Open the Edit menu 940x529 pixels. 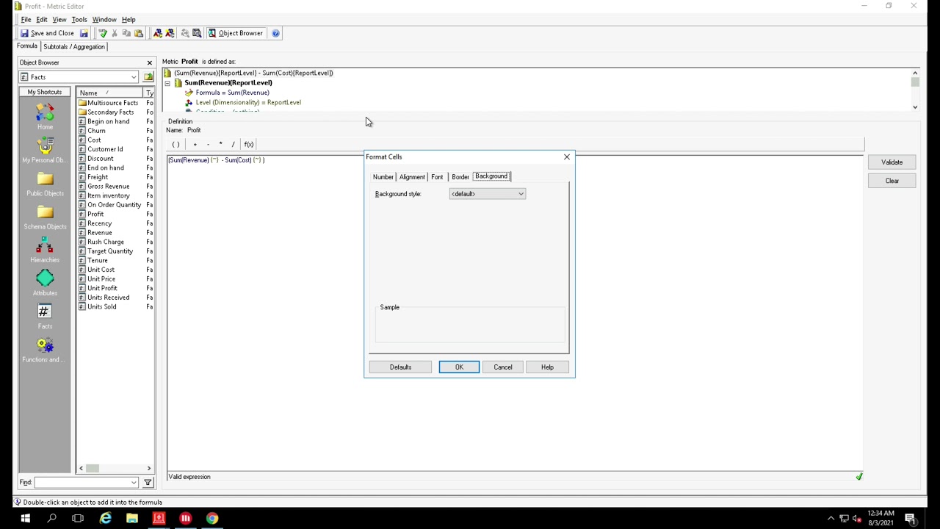[x=42, y=20]
